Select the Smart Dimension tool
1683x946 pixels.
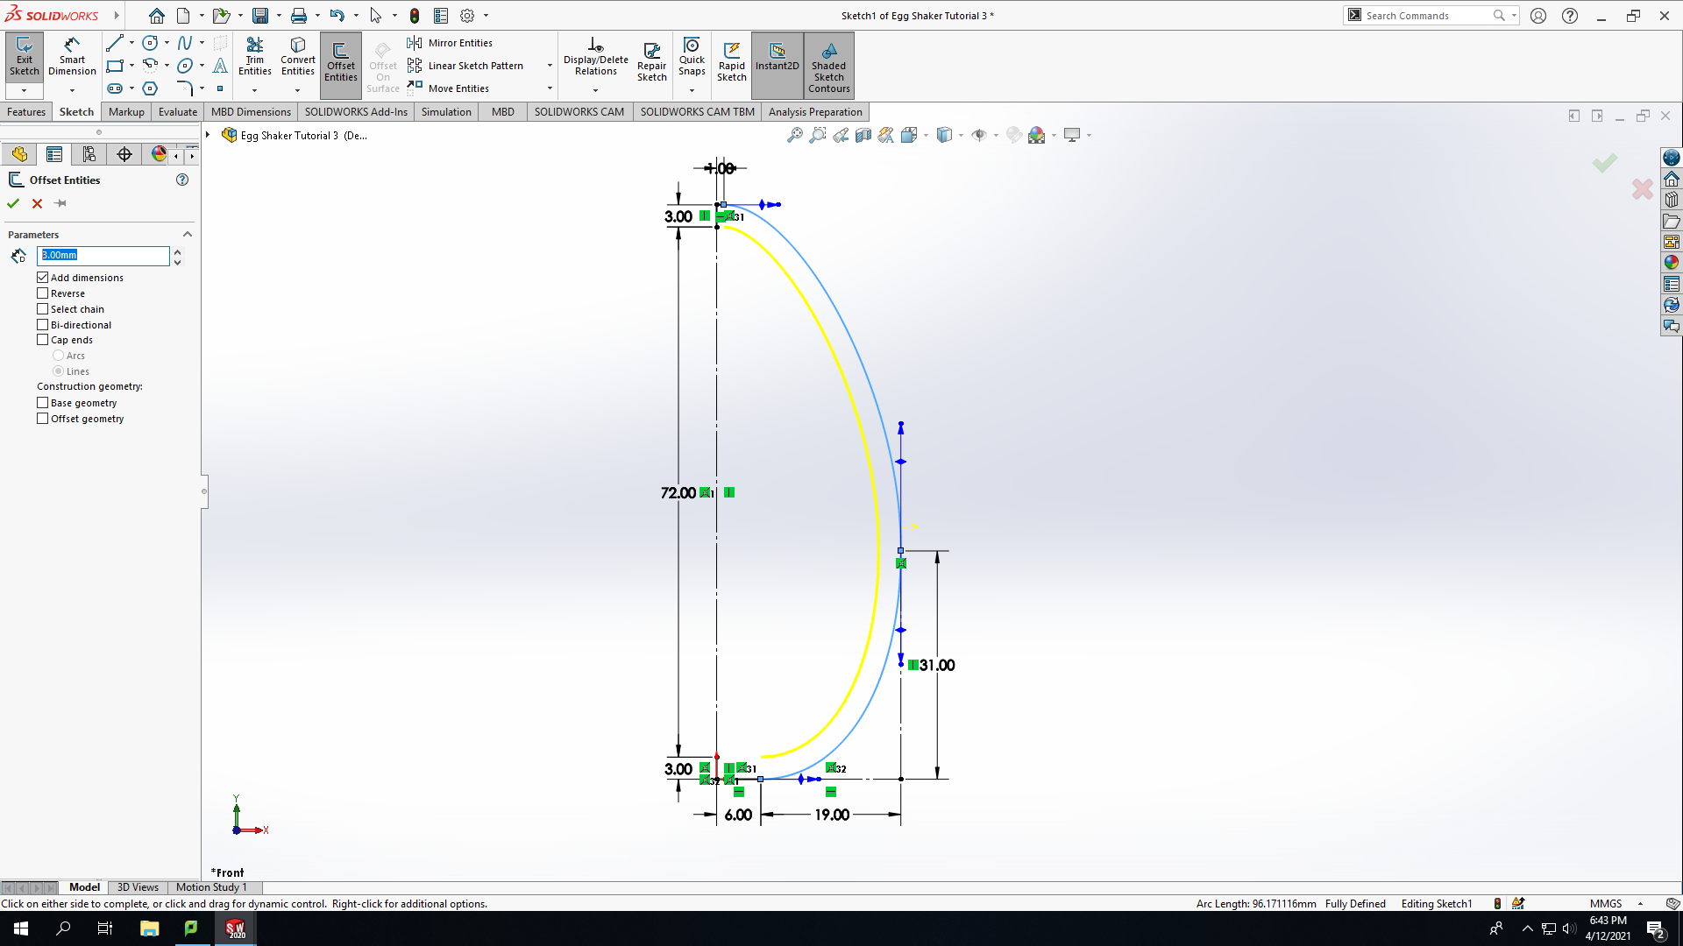pos(72,57)
